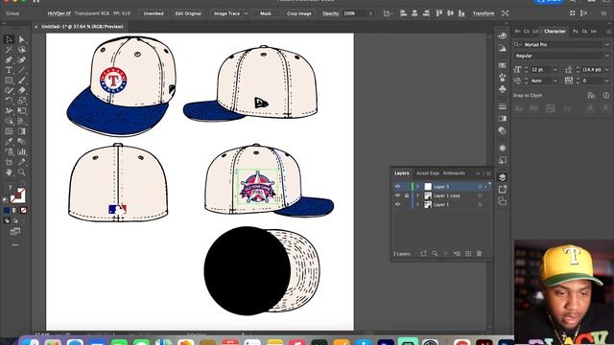Viewport: 614px width, 345px height.
Task: Select the Selection tool (black arrow)
Action: tap(9, 39)
